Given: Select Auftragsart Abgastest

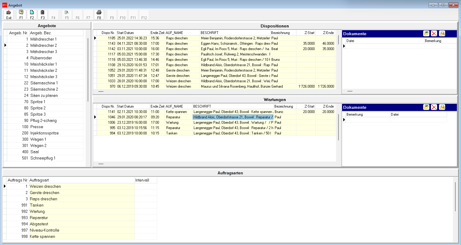Looking at the screenshot, I should (82, 224).
